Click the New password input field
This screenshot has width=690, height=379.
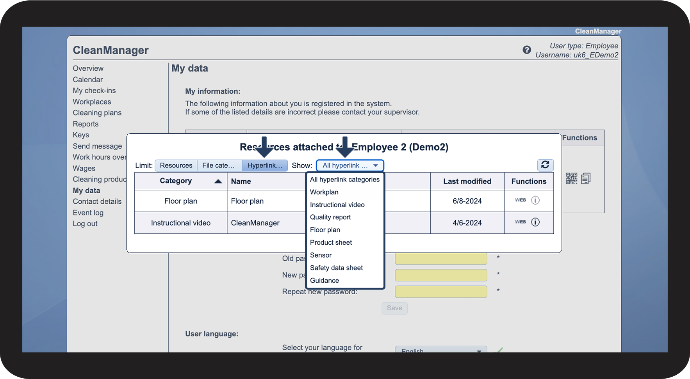pyautogui.click(x=441, y=275)
